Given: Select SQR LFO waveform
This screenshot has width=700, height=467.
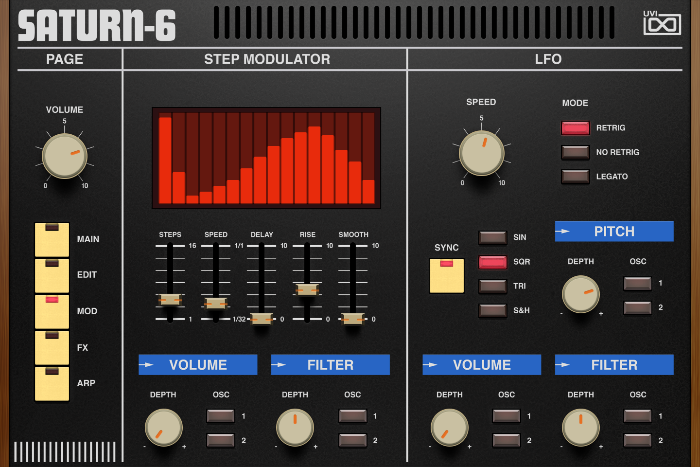Looking at the screenshot, I should 493,262.
